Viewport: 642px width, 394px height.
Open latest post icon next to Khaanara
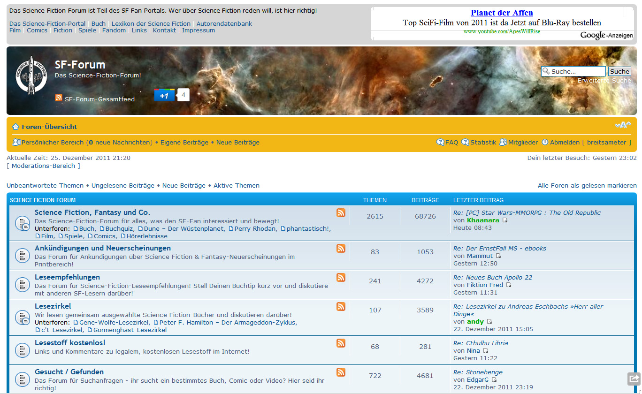[x=505, y=220]
